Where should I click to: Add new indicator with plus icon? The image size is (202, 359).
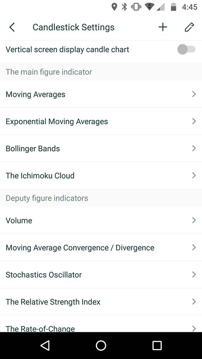pos(163,27)
